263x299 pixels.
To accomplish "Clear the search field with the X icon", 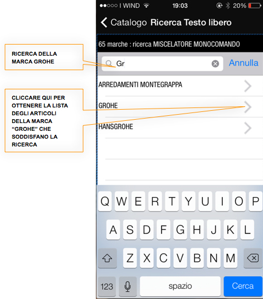I will click(215, 63).
